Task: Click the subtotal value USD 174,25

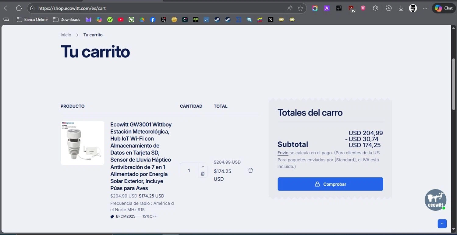Action: 365,145
